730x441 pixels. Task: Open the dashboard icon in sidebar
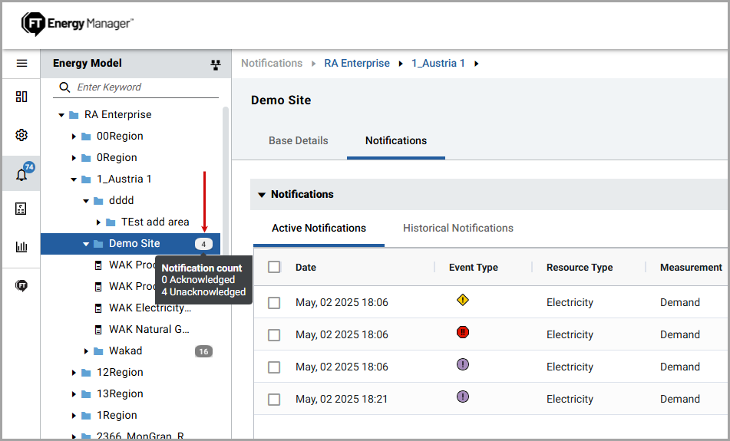click(x=21, y=97)
